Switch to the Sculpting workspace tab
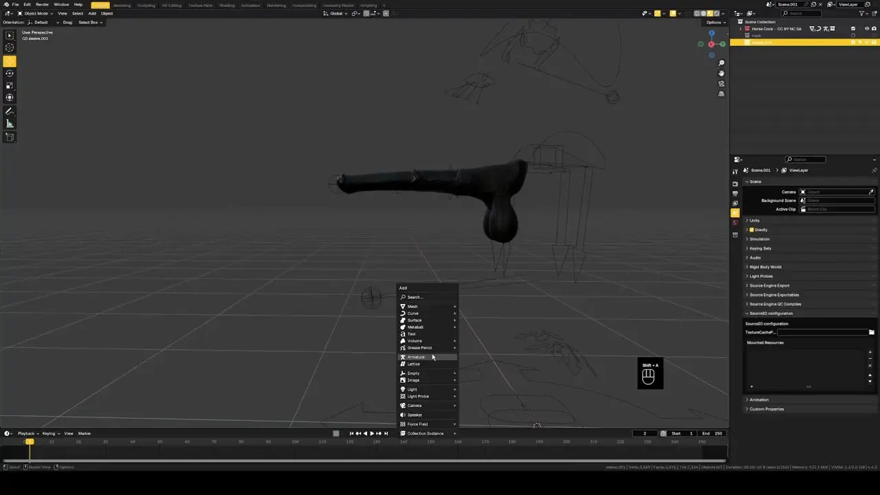The image size is (880, 495). click(x=146, y=5)
